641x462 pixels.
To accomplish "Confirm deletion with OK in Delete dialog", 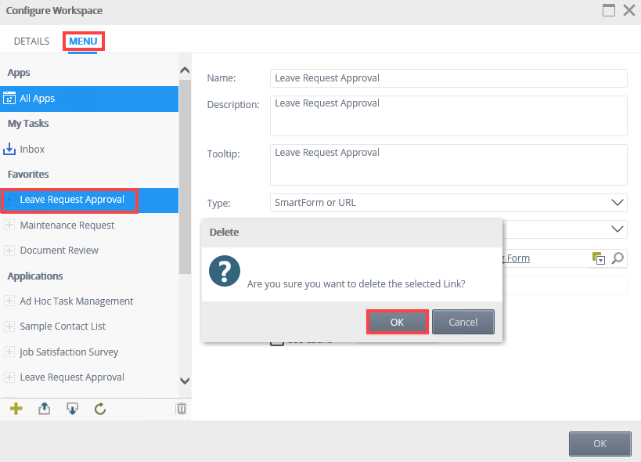I will (x=397, y=322).
